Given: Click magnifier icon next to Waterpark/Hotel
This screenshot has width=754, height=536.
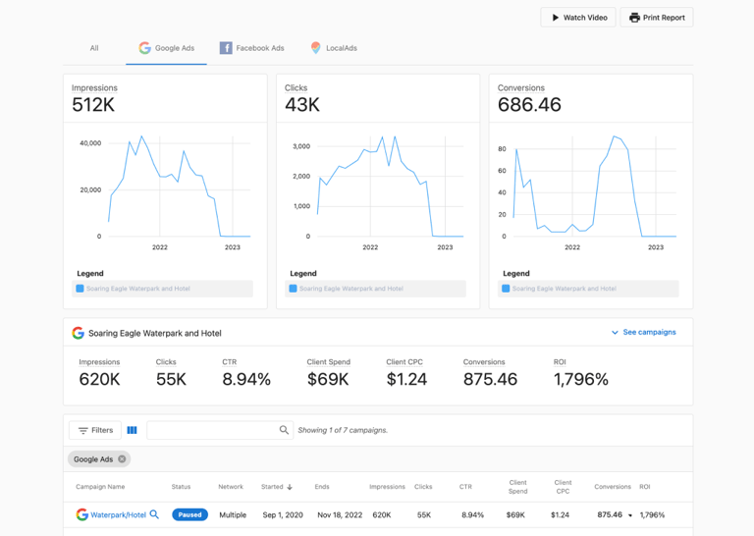Looking at the screenshot, I should click(154, 514).
